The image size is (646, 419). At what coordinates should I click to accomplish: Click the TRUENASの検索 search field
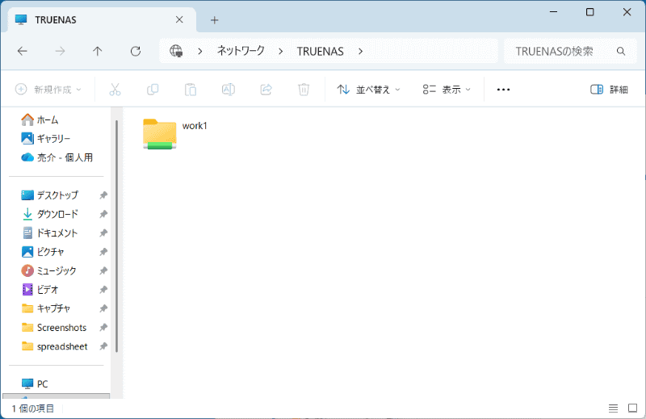point(570,51)
